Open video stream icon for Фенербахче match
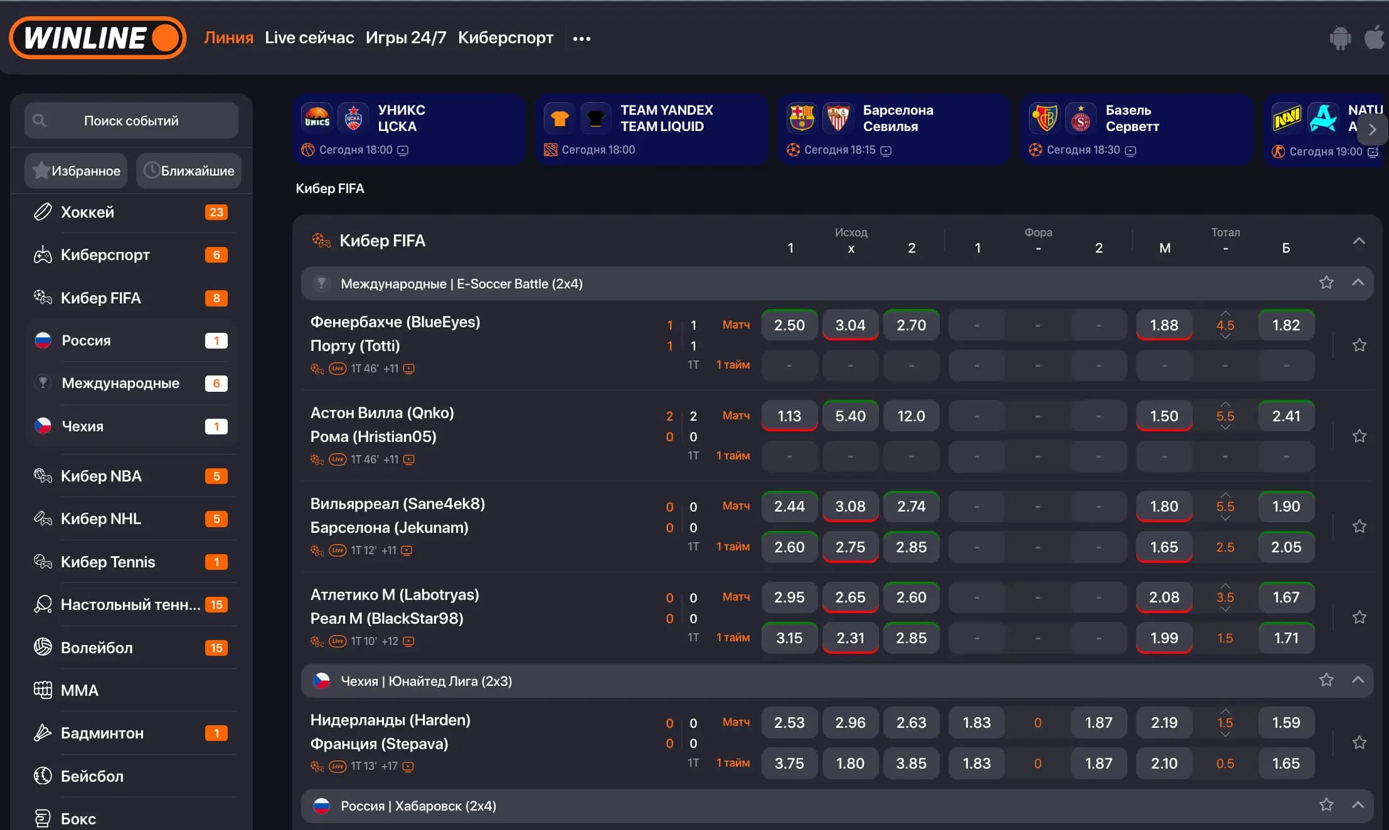The height and width of the screenshot is (830, 1389). (x=409, y=369)
